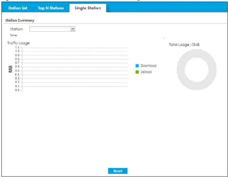The image size is (228, 177).
Task: Expand the Station dropdown arrow
Action: coord(73,29)
